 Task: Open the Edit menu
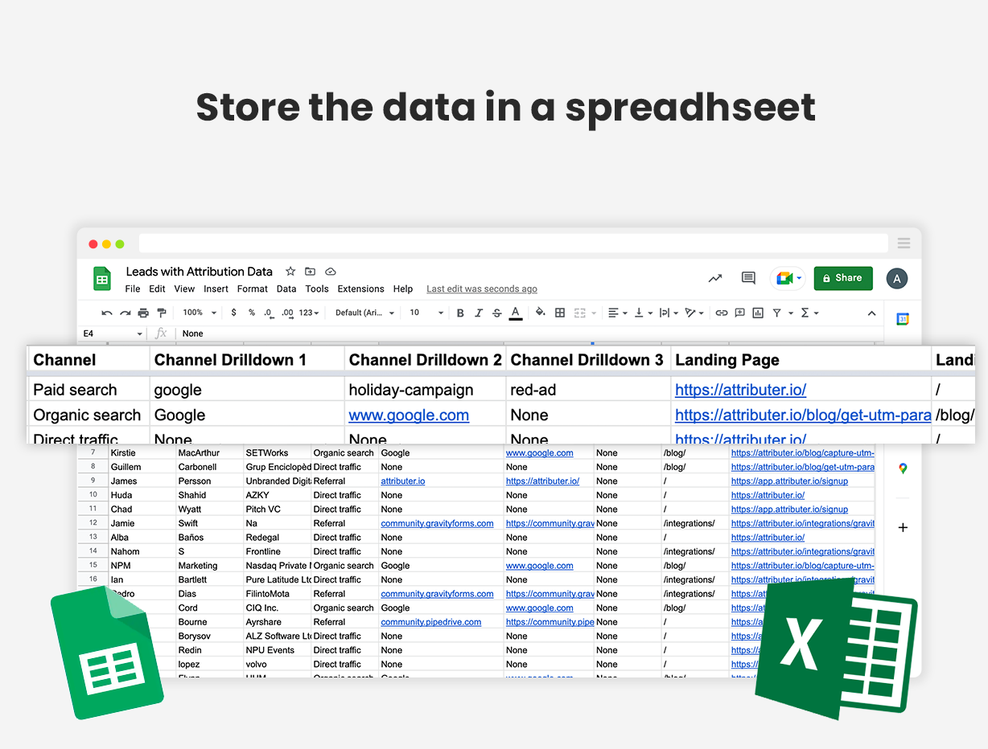(x=157, y=289)
